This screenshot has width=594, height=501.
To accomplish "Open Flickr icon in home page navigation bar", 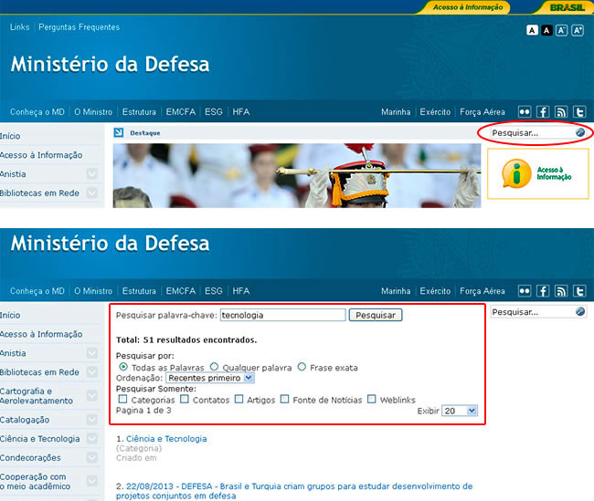I will click(525, 112).
